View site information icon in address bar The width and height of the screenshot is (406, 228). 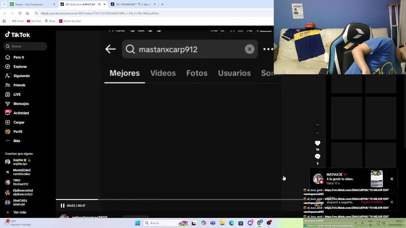click(36, 13)
